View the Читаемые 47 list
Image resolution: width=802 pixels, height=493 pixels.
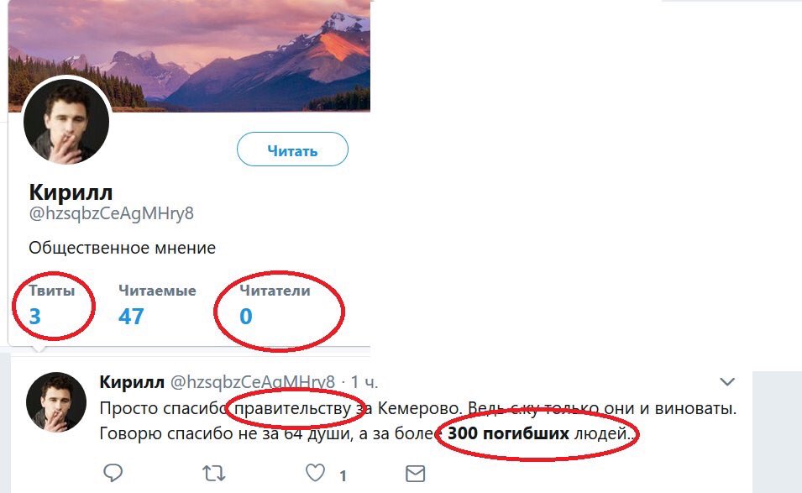point(157,305)
